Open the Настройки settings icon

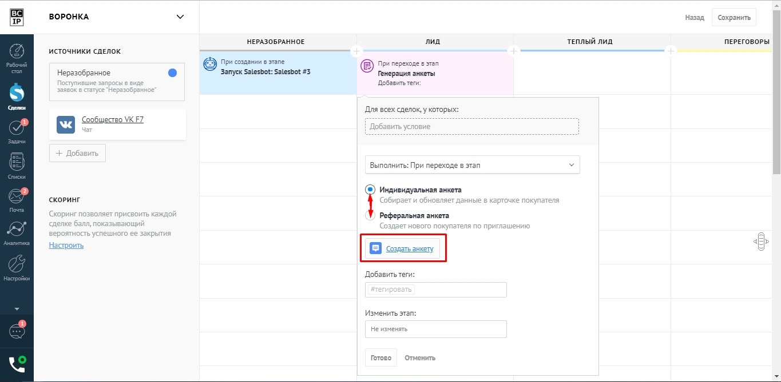pyautogui.click(x=17, y=264)
